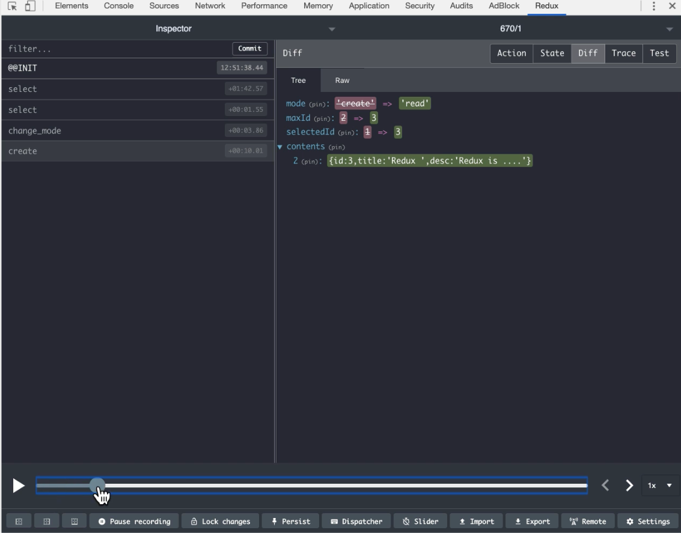Pin the maxId property
Viewport: 681px width, 533px height.
pyautogui.click(x=322, y=118)
